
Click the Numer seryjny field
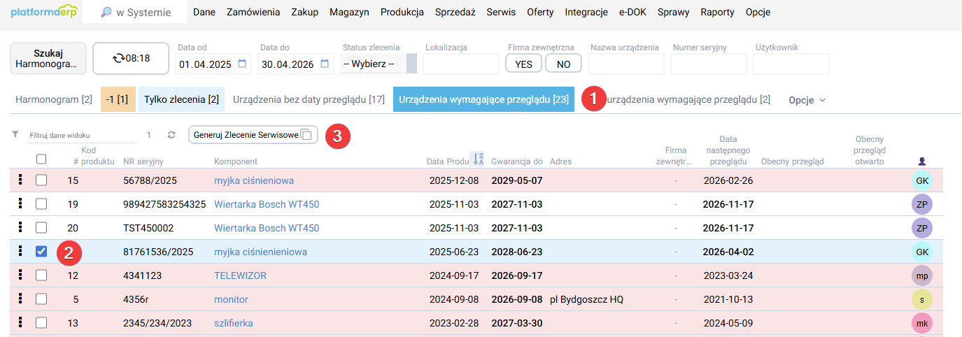709,64
